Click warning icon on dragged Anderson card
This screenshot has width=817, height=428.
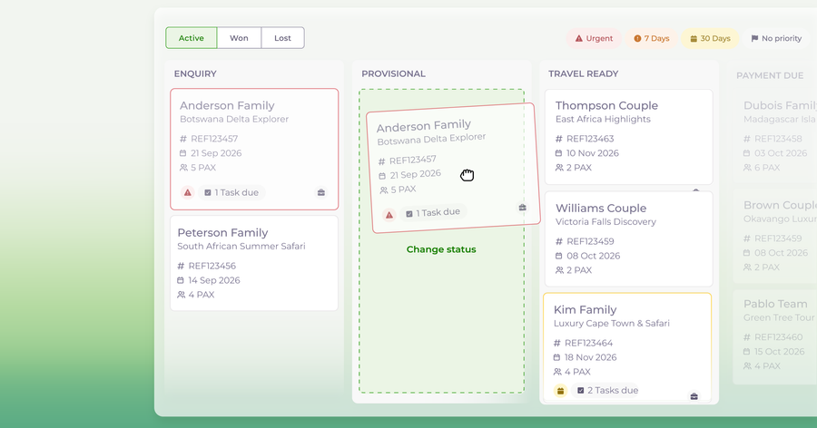tap(389, 215)
